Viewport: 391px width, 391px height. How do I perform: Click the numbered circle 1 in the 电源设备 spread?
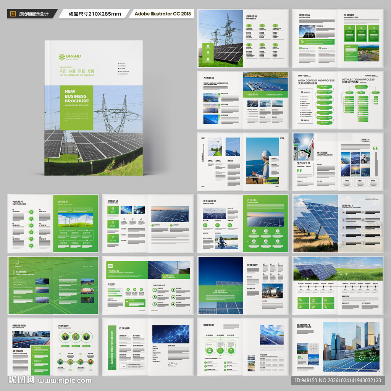155,290
